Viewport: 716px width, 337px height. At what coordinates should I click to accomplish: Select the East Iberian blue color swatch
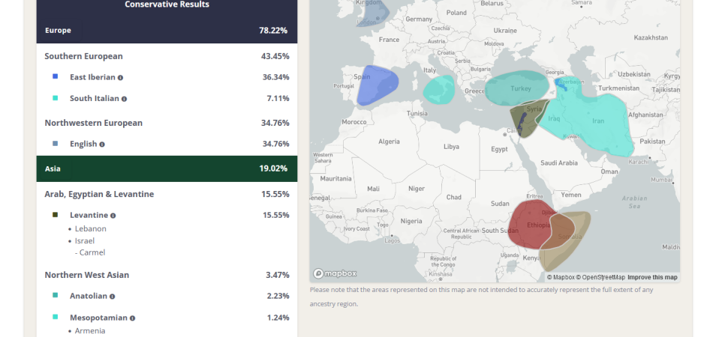56,76
